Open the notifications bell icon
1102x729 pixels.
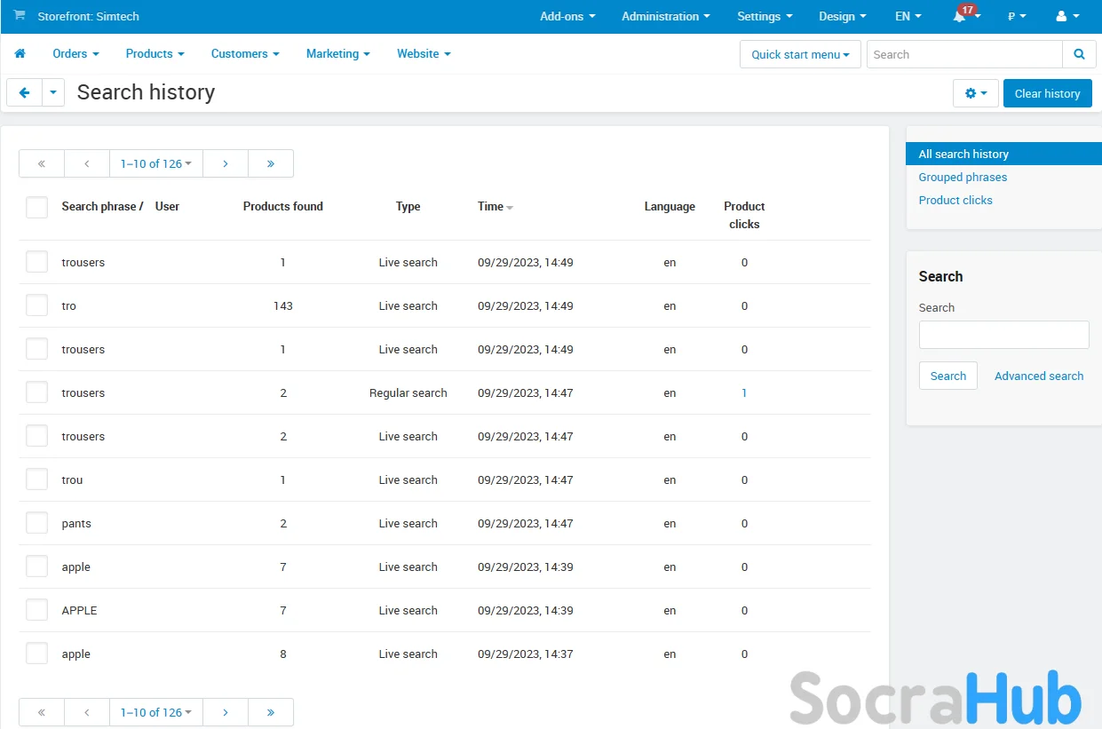pyautogui.click(x=960, y=17)
